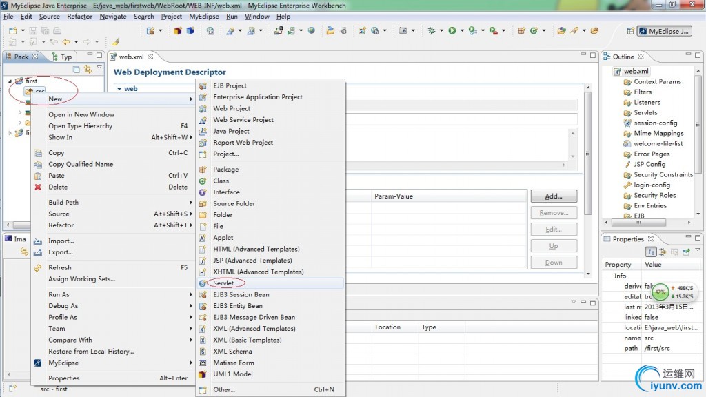Choose Open Type Hierarchy in context menu

point(112,126)
